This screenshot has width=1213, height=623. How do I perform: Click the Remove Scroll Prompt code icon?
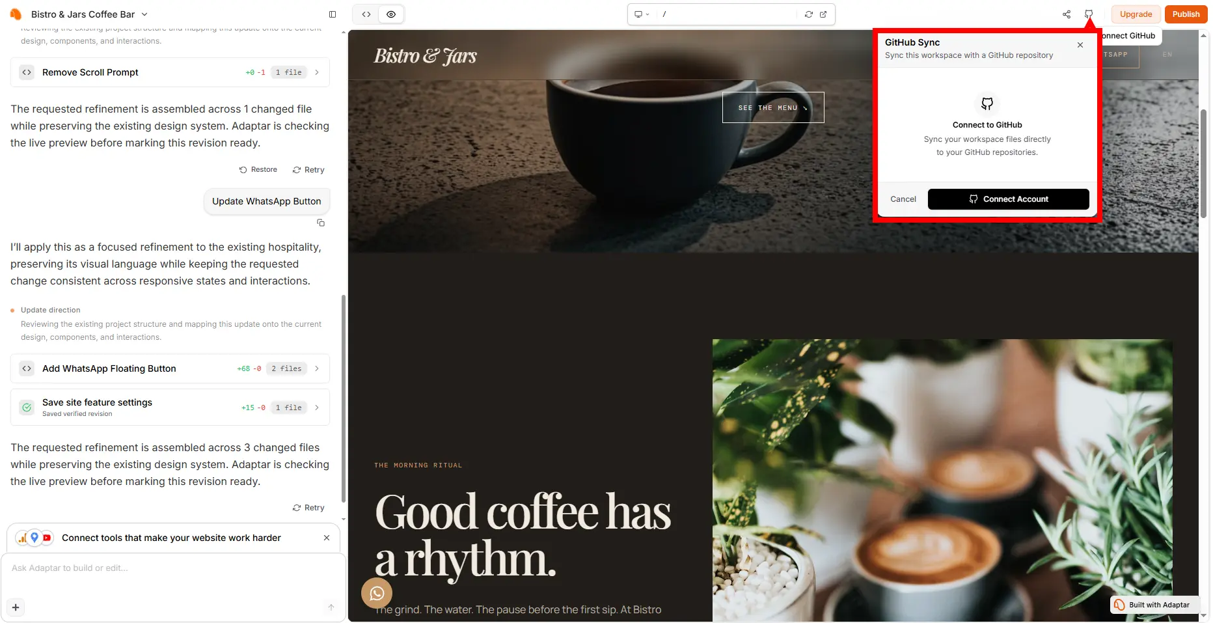tap(27, 72)
